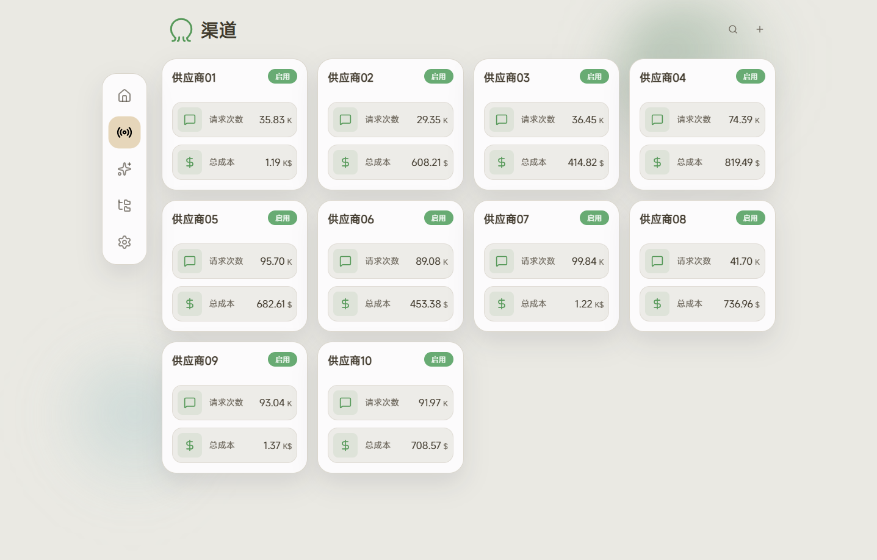877x560 pixels.
Task: Open the 供应商02 card title
Action: coord(350,77)
